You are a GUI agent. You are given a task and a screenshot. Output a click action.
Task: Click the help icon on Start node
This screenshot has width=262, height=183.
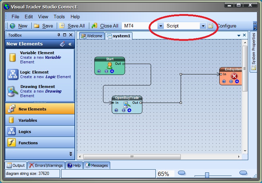pyautogui.click(x=99, y=71)
